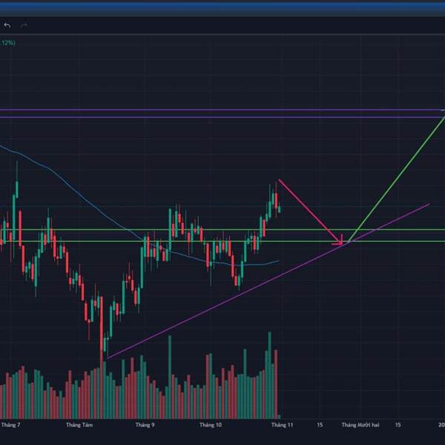This screenshot has width=445, height=445.
Task: Select the 'Tháng 7' time axis label
Action: [x=11, y=425]
